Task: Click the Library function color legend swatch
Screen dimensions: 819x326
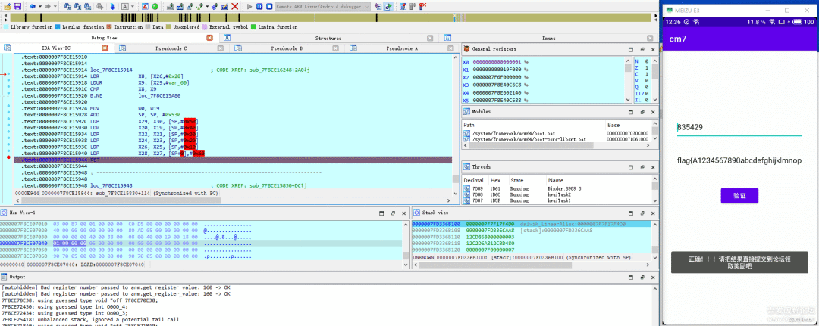Action: coord(6,26)
